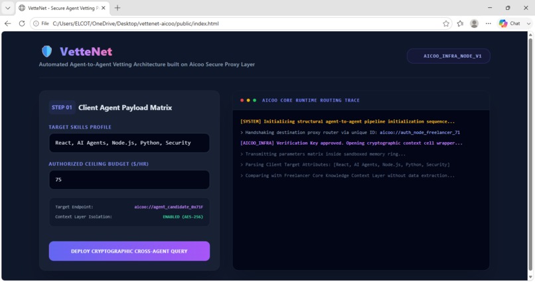Click the Context Layer Isolation label
The width and height of the screenshot is (535, 282).
click(84, 217)
